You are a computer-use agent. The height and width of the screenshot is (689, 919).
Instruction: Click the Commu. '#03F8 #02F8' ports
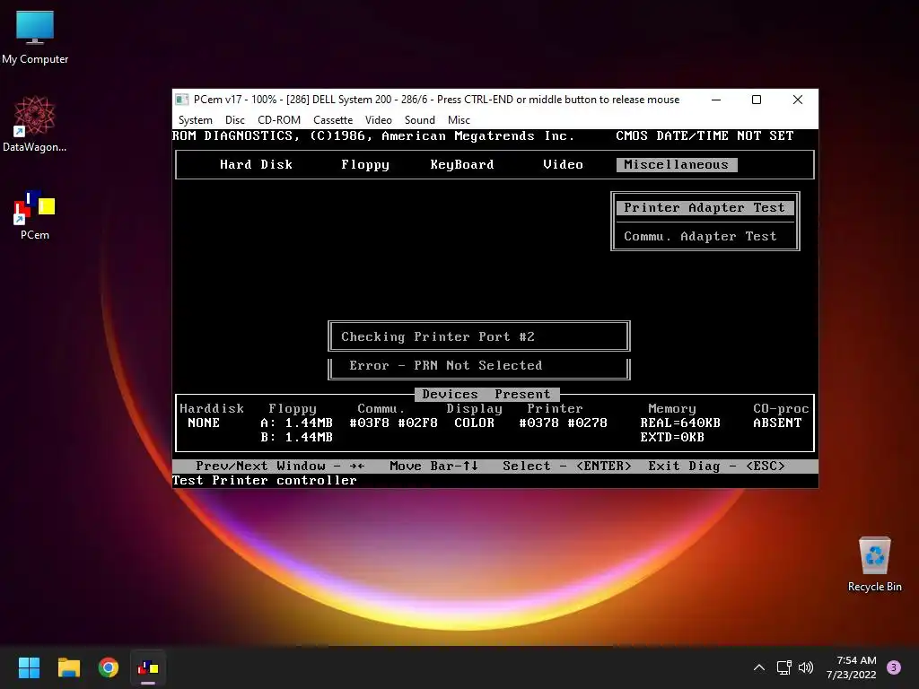393,423
